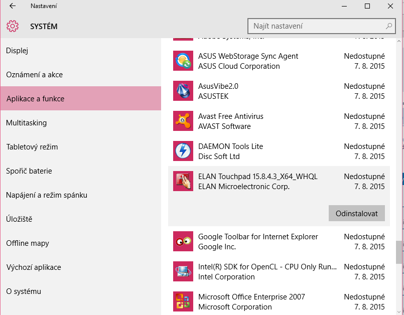Go to Úložiště settings
The image size is (404, 315).
pyautogui.click(x=81, y=219)
